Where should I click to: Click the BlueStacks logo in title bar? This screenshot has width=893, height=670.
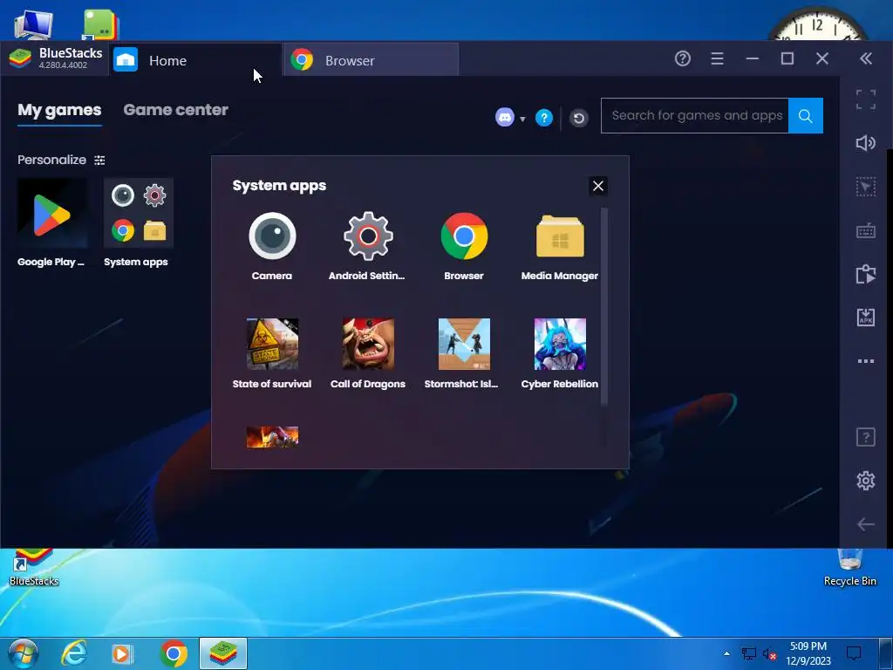tap(20, 58)
